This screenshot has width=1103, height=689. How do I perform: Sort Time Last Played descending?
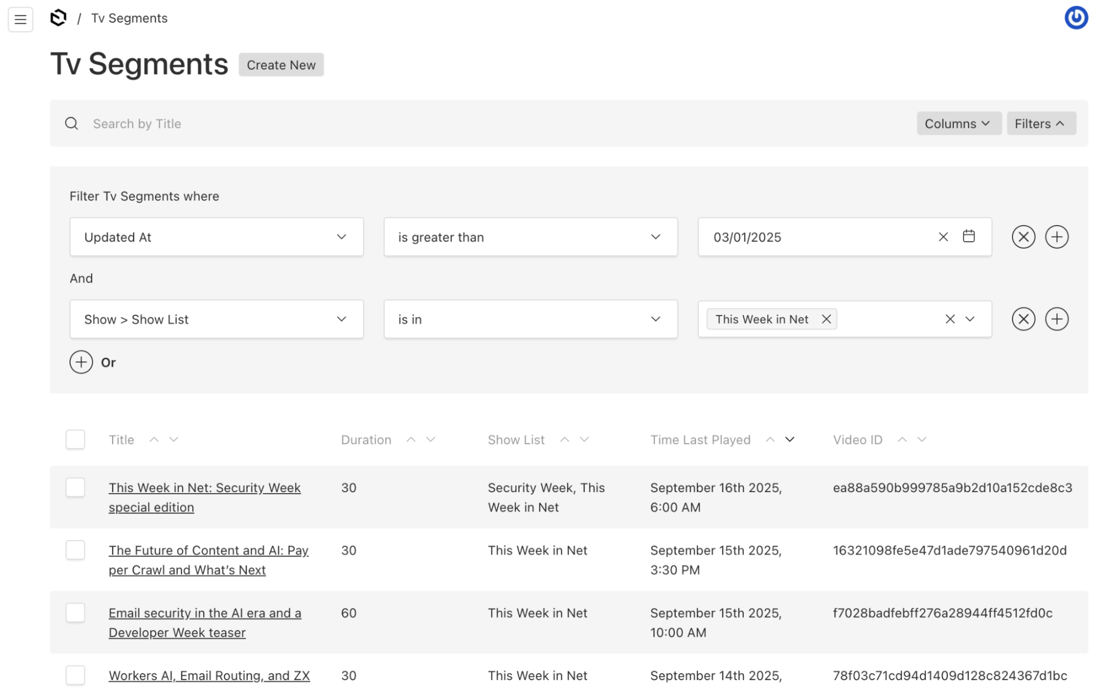[790, 440]
